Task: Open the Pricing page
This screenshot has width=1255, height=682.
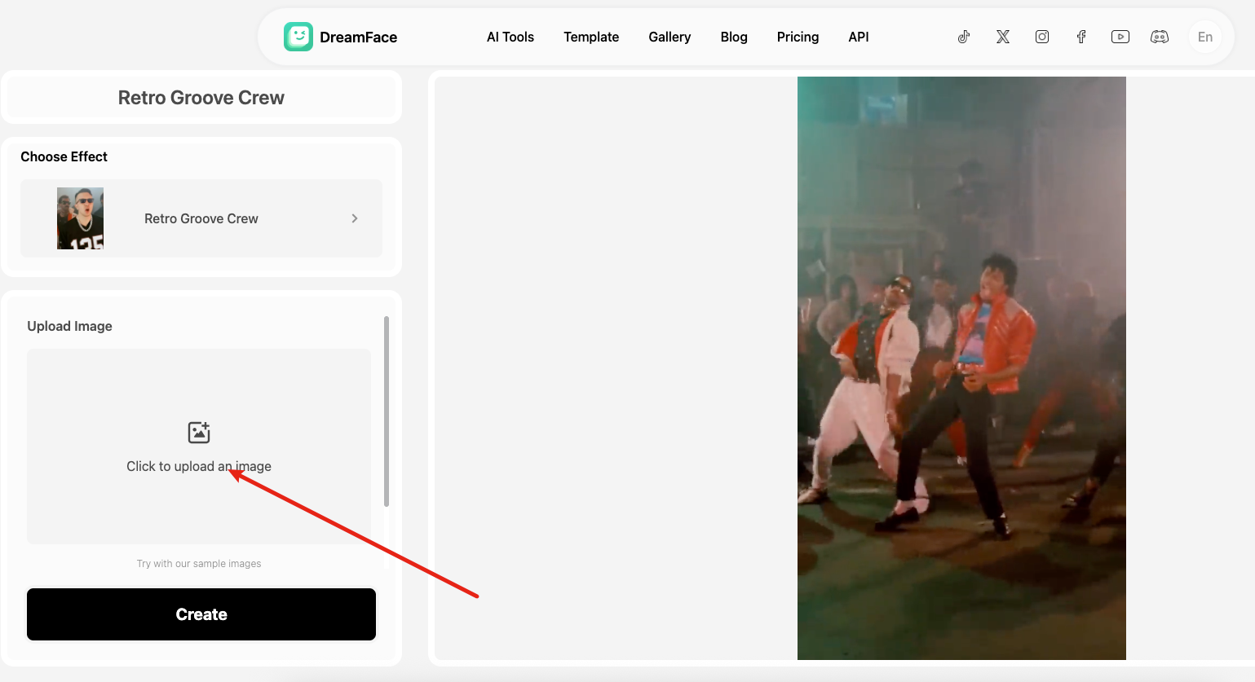Action: point(798,37)
